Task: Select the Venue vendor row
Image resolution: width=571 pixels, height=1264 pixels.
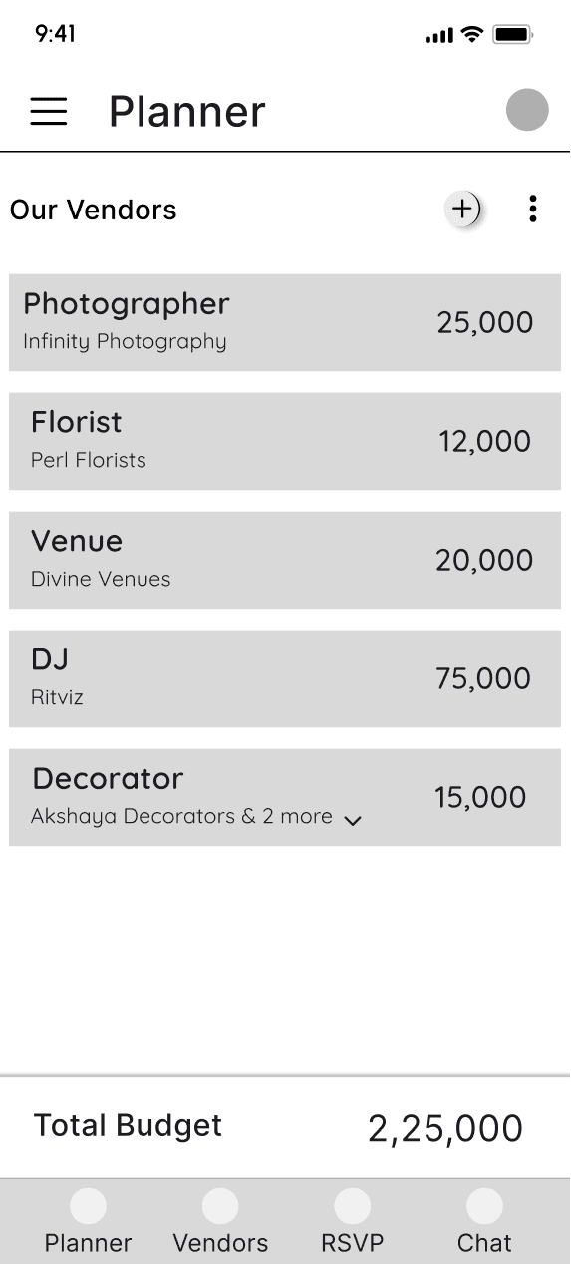Action: pyautogui.click(x=285, y=560)
